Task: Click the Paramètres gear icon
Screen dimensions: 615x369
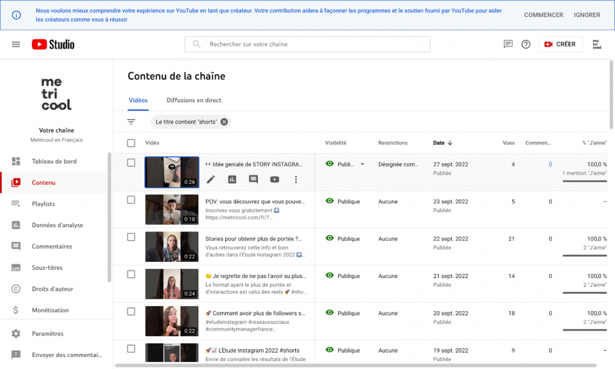Action: click(x=16, y=334)
